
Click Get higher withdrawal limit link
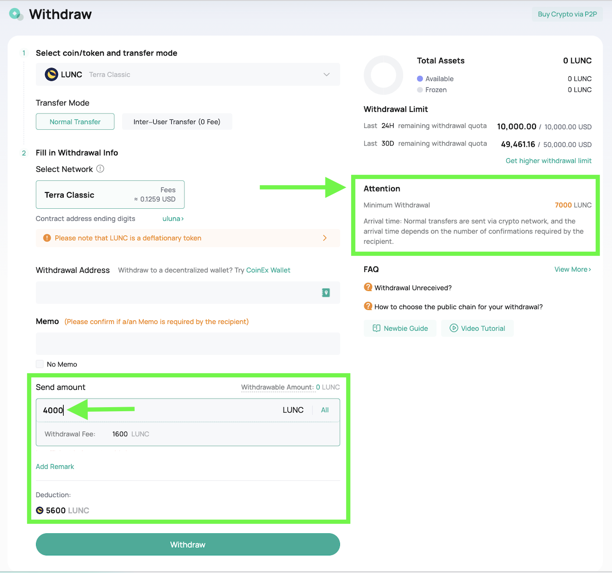click(x=548, y=161)
